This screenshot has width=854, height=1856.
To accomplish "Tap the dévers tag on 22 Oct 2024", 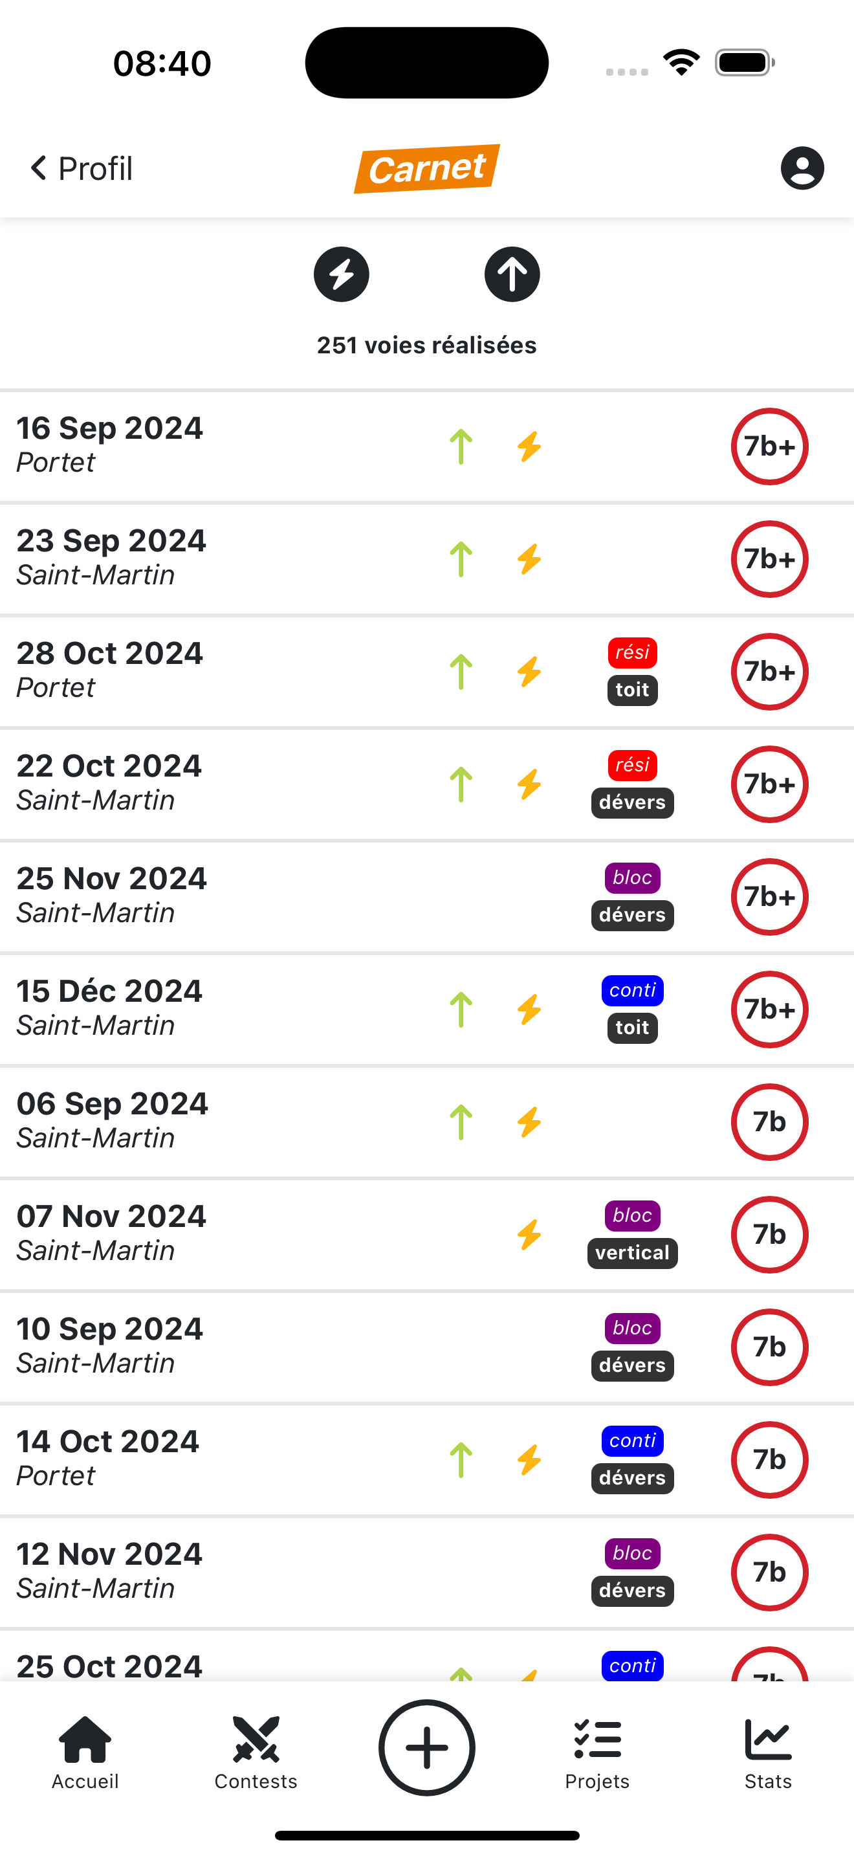I will click(632, 802).
